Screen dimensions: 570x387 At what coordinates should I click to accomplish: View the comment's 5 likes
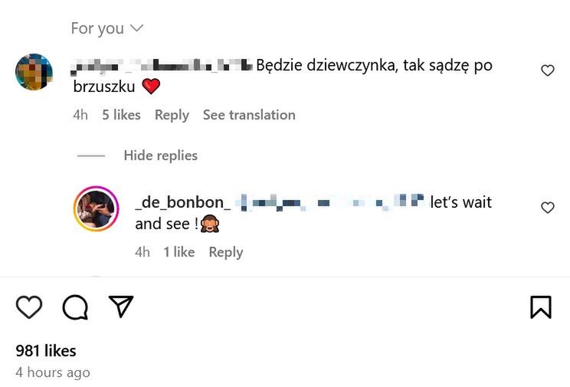click(121, 115)
